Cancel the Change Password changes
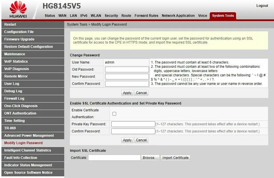Viewport: 274px width, 178px height. point(141,93)
